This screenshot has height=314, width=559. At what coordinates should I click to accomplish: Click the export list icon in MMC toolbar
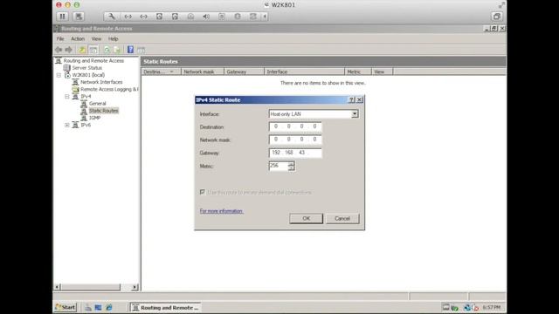(117, 50)
